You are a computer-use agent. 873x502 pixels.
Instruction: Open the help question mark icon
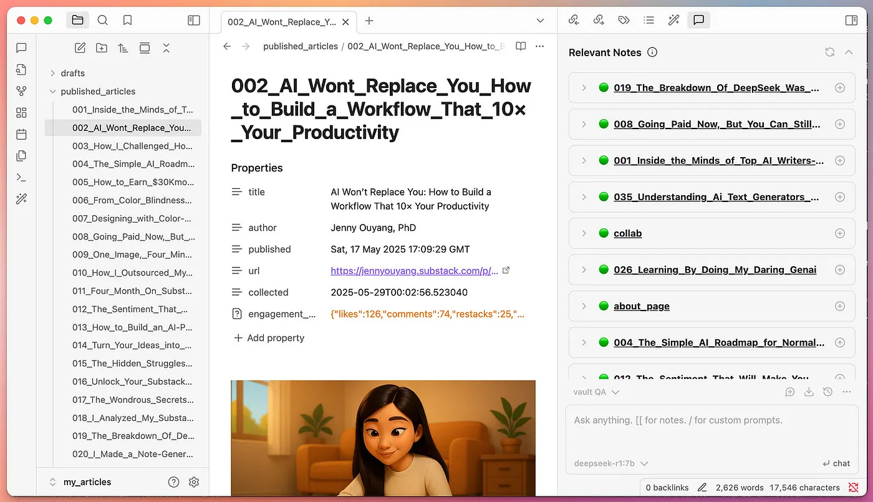174,482
